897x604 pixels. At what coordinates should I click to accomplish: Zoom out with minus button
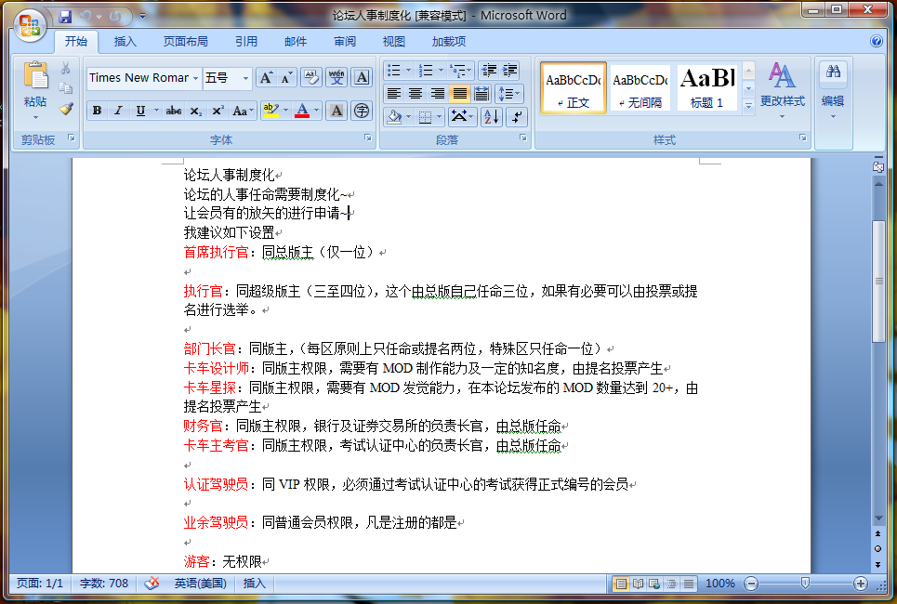tap(750, 584)
